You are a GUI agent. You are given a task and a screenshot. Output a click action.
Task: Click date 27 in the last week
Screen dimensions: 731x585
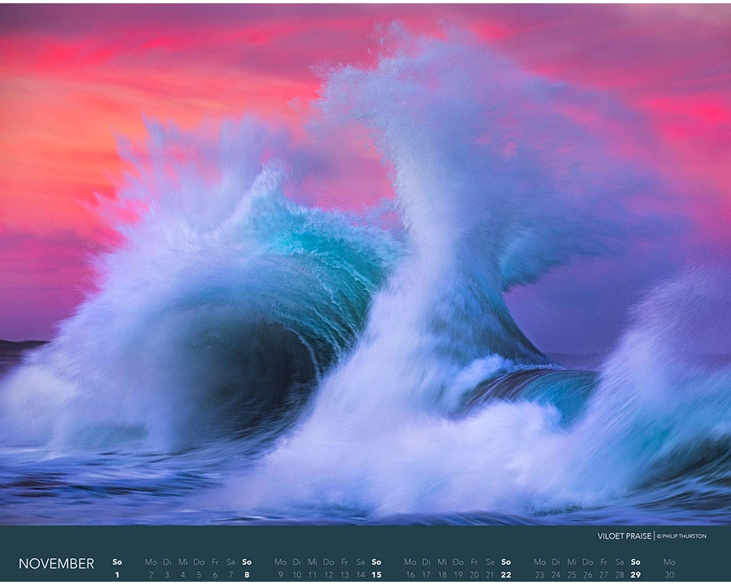point(603,574)
